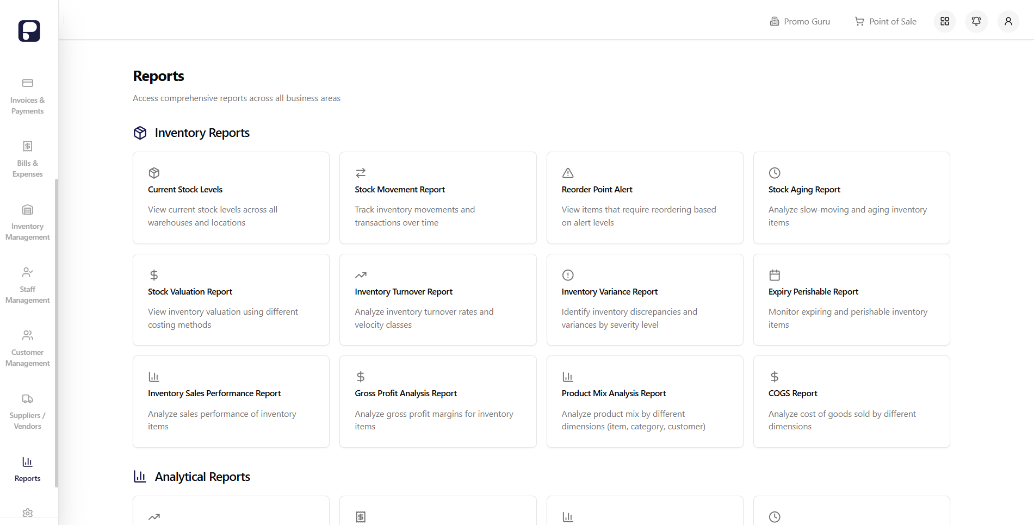Image resolution: width=1034 pixels, height=525 pixels.
Task: Select the Stock Aging Report
Action: click(851, 198)
